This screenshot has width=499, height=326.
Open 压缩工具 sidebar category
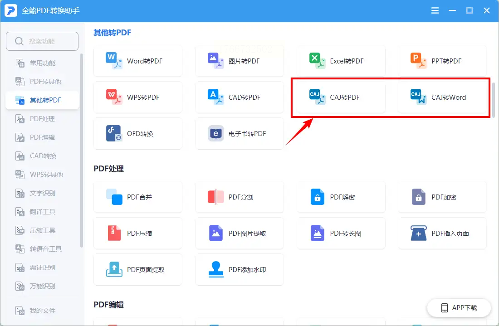point(42,230)
